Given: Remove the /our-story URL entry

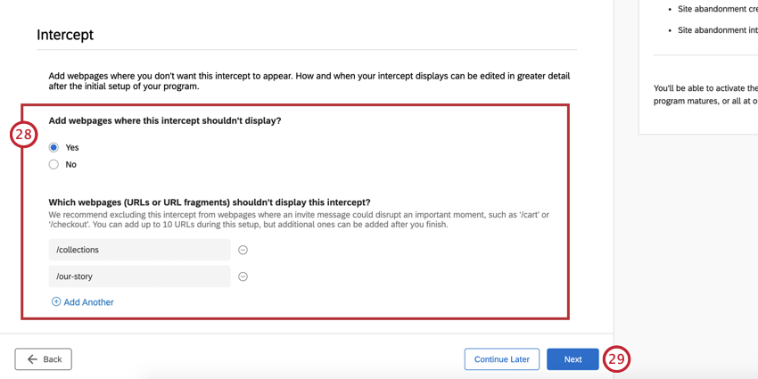Looking at the screenshot, I should (x=243, y=276).
